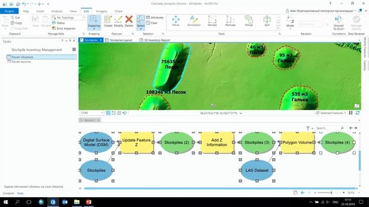The width and height of the screenshot is (369, 207).
Task: Select the Modify features tool
Action: (x=118, y=21)
